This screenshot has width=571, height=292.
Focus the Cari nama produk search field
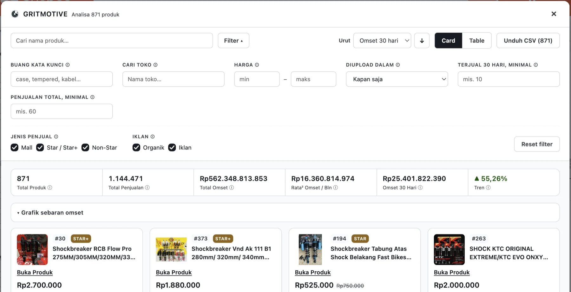(x=112, y=41)
